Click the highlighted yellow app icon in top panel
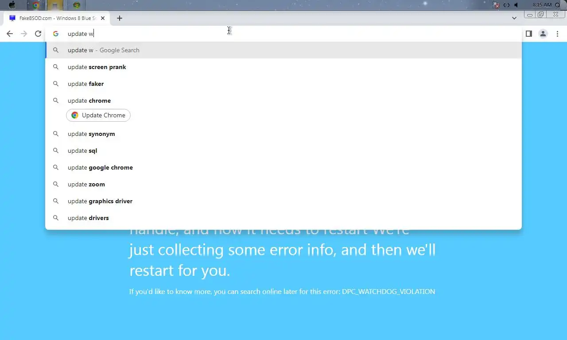The width and height of the screenshot is (567, 340). click(x=55, y=5)
